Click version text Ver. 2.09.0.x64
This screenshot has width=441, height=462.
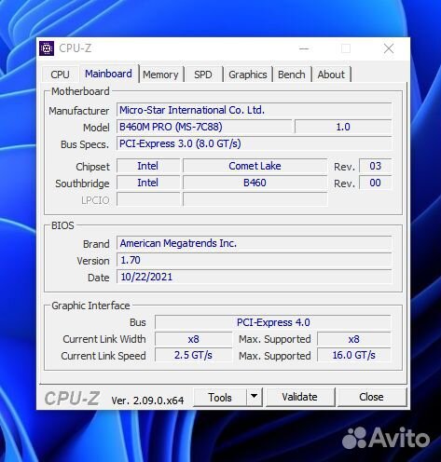click(x=147, y=401)
